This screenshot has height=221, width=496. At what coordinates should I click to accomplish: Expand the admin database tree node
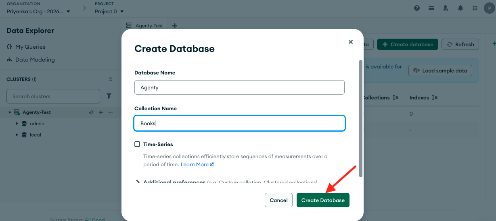(x=17, y=124)
